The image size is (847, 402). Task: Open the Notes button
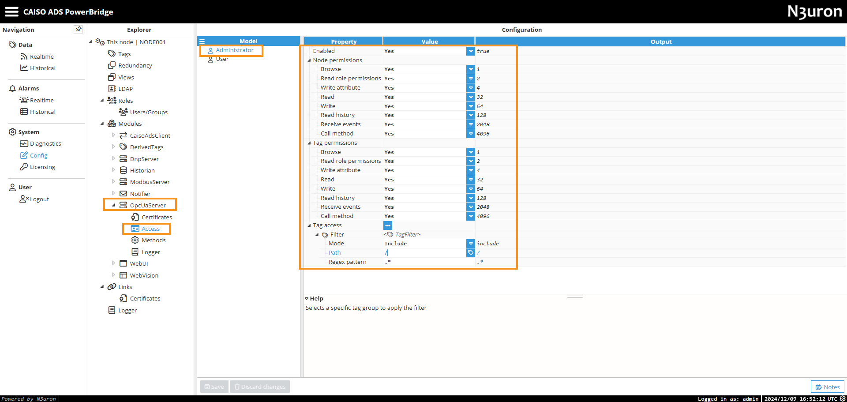click(x=828, y=387)
